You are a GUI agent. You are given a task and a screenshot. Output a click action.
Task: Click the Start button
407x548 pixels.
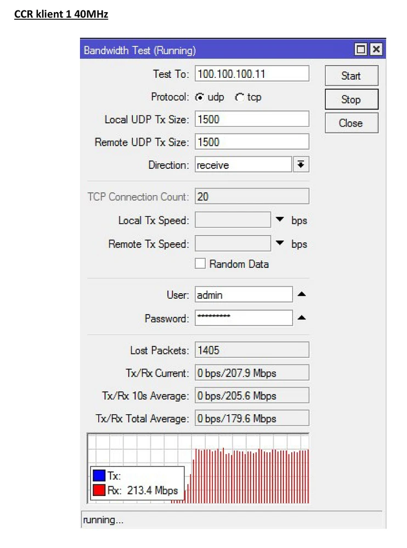(351, 76)
